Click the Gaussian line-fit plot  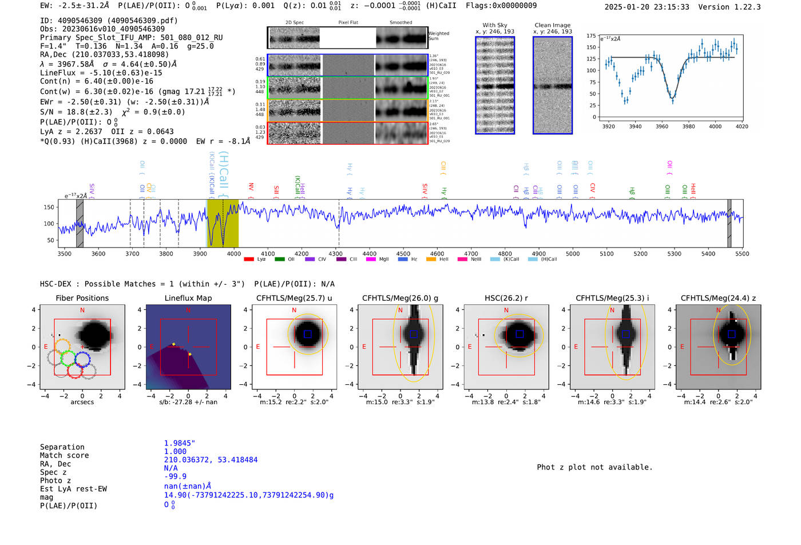[x=671, y=79]
